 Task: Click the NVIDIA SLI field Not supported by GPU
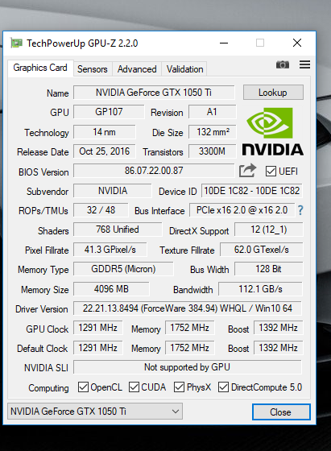pos(188,367)
